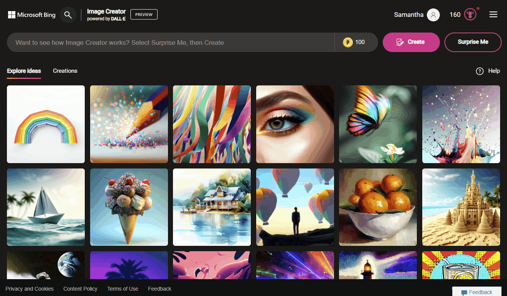
Task: Open the hamburger menu
Action: 493,14
